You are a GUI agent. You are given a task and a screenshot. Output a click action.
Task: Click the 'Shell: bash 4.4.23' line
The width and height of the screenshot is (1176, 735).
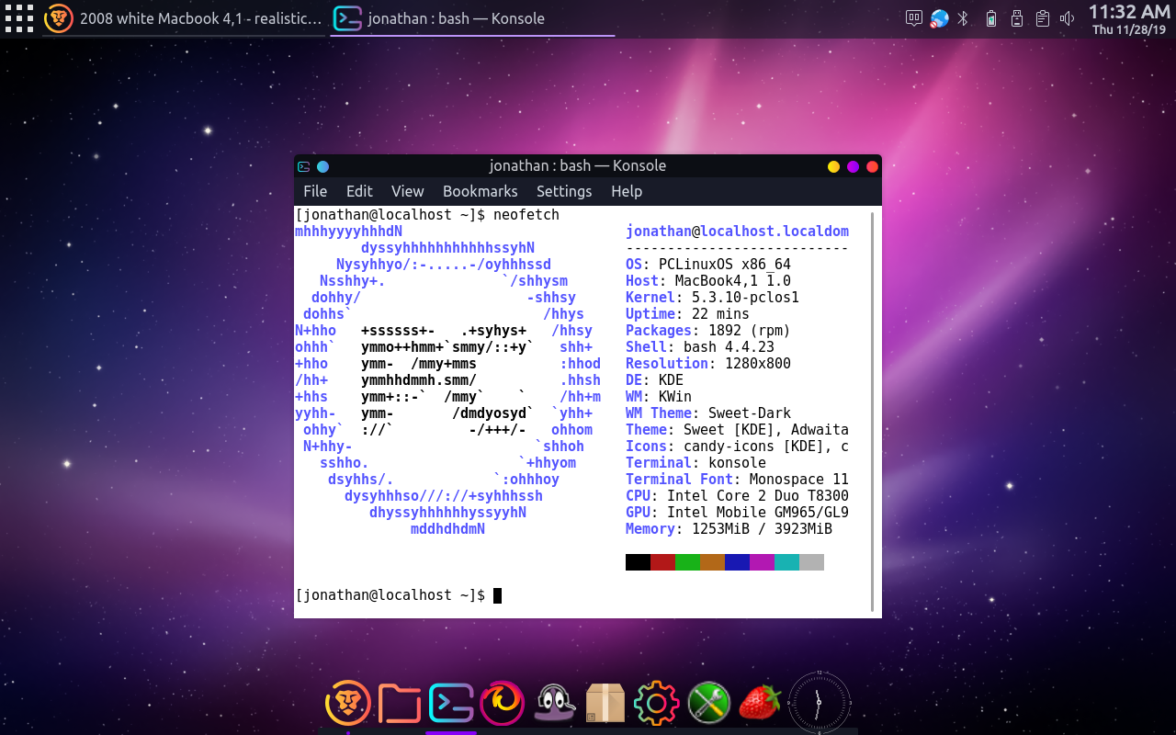[700, 347]
